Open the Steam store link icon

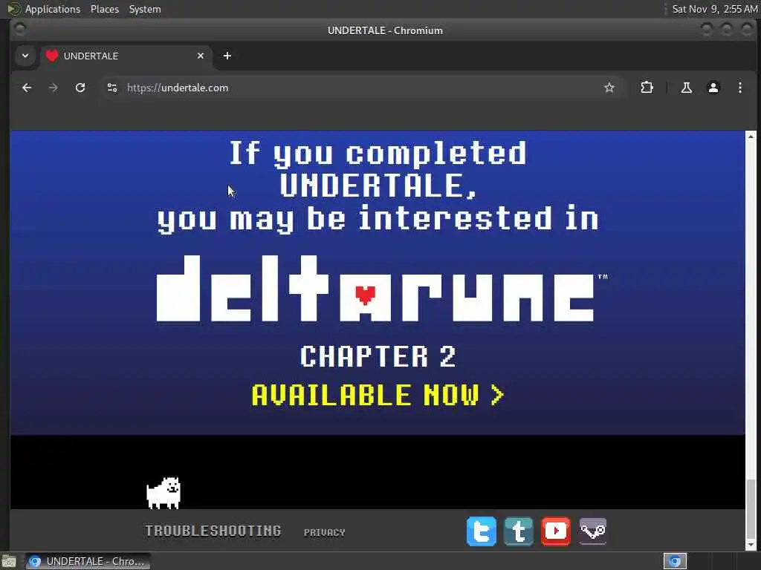[x=592, y=531]
